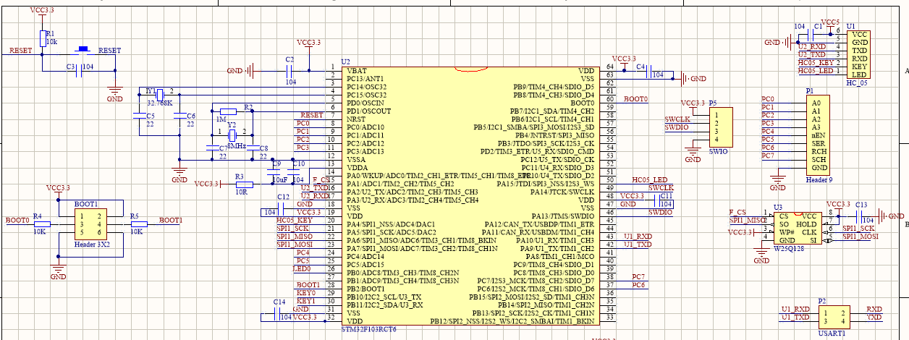Click the nEN pin on Header 9

pyautogui.click(x=819, y=135)
